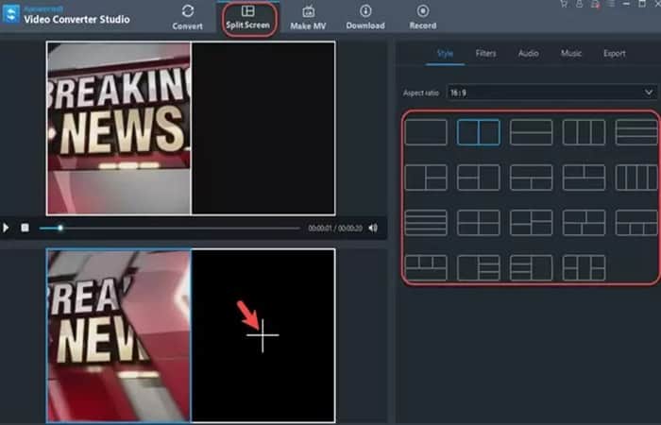Viewport: 661px width, 425px height.
Task: Choose the single full-frame layout
Action: [426, 132]
